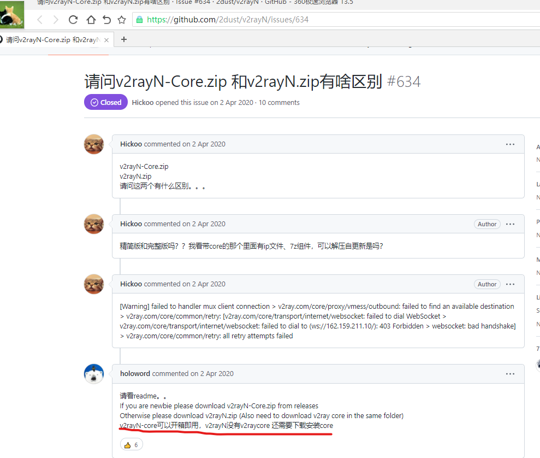Viewport: 540px width, 458px height.
Task: Reload the current GitHub page
Action: click(x=73, y=20)
